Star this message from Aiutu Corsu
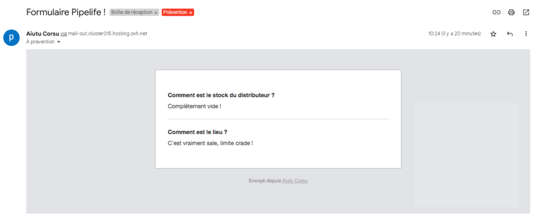This screenshot has width=536, height=221. pyautogui.click(x=493, y=34)
